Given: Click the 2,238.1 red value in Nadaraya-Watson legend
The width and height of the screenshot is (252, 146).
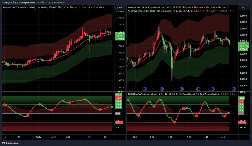Looking at the screenshot, I should tap(198, 11).
